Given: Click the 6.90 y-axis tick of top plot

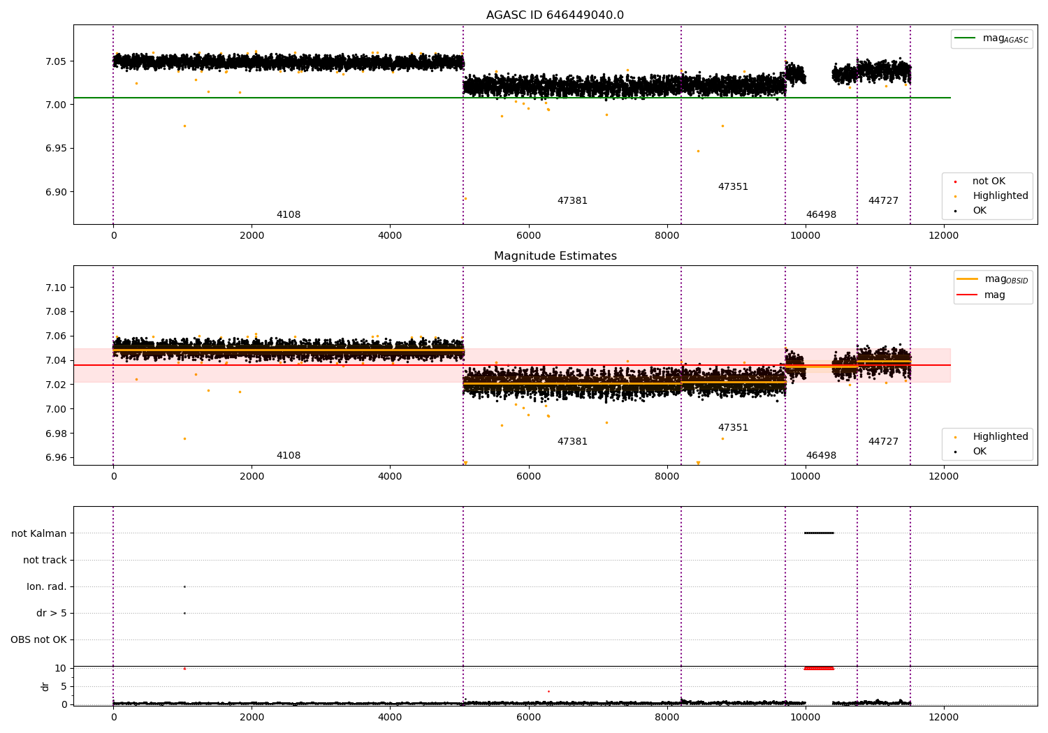Looking at the screenshot, I should pos(56,193).
